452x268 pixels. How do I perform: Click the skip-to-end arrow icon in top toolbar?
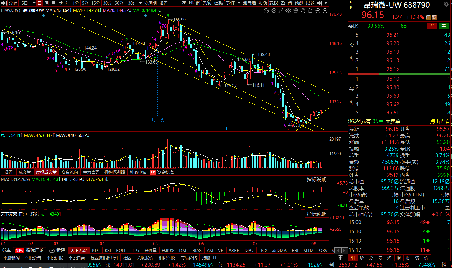[x=320, y=3]
